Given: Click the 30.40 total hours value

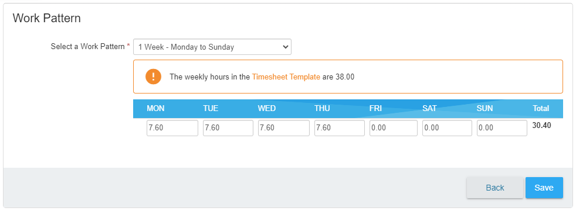Looking at the screenshot, I should tap(542, 125).
